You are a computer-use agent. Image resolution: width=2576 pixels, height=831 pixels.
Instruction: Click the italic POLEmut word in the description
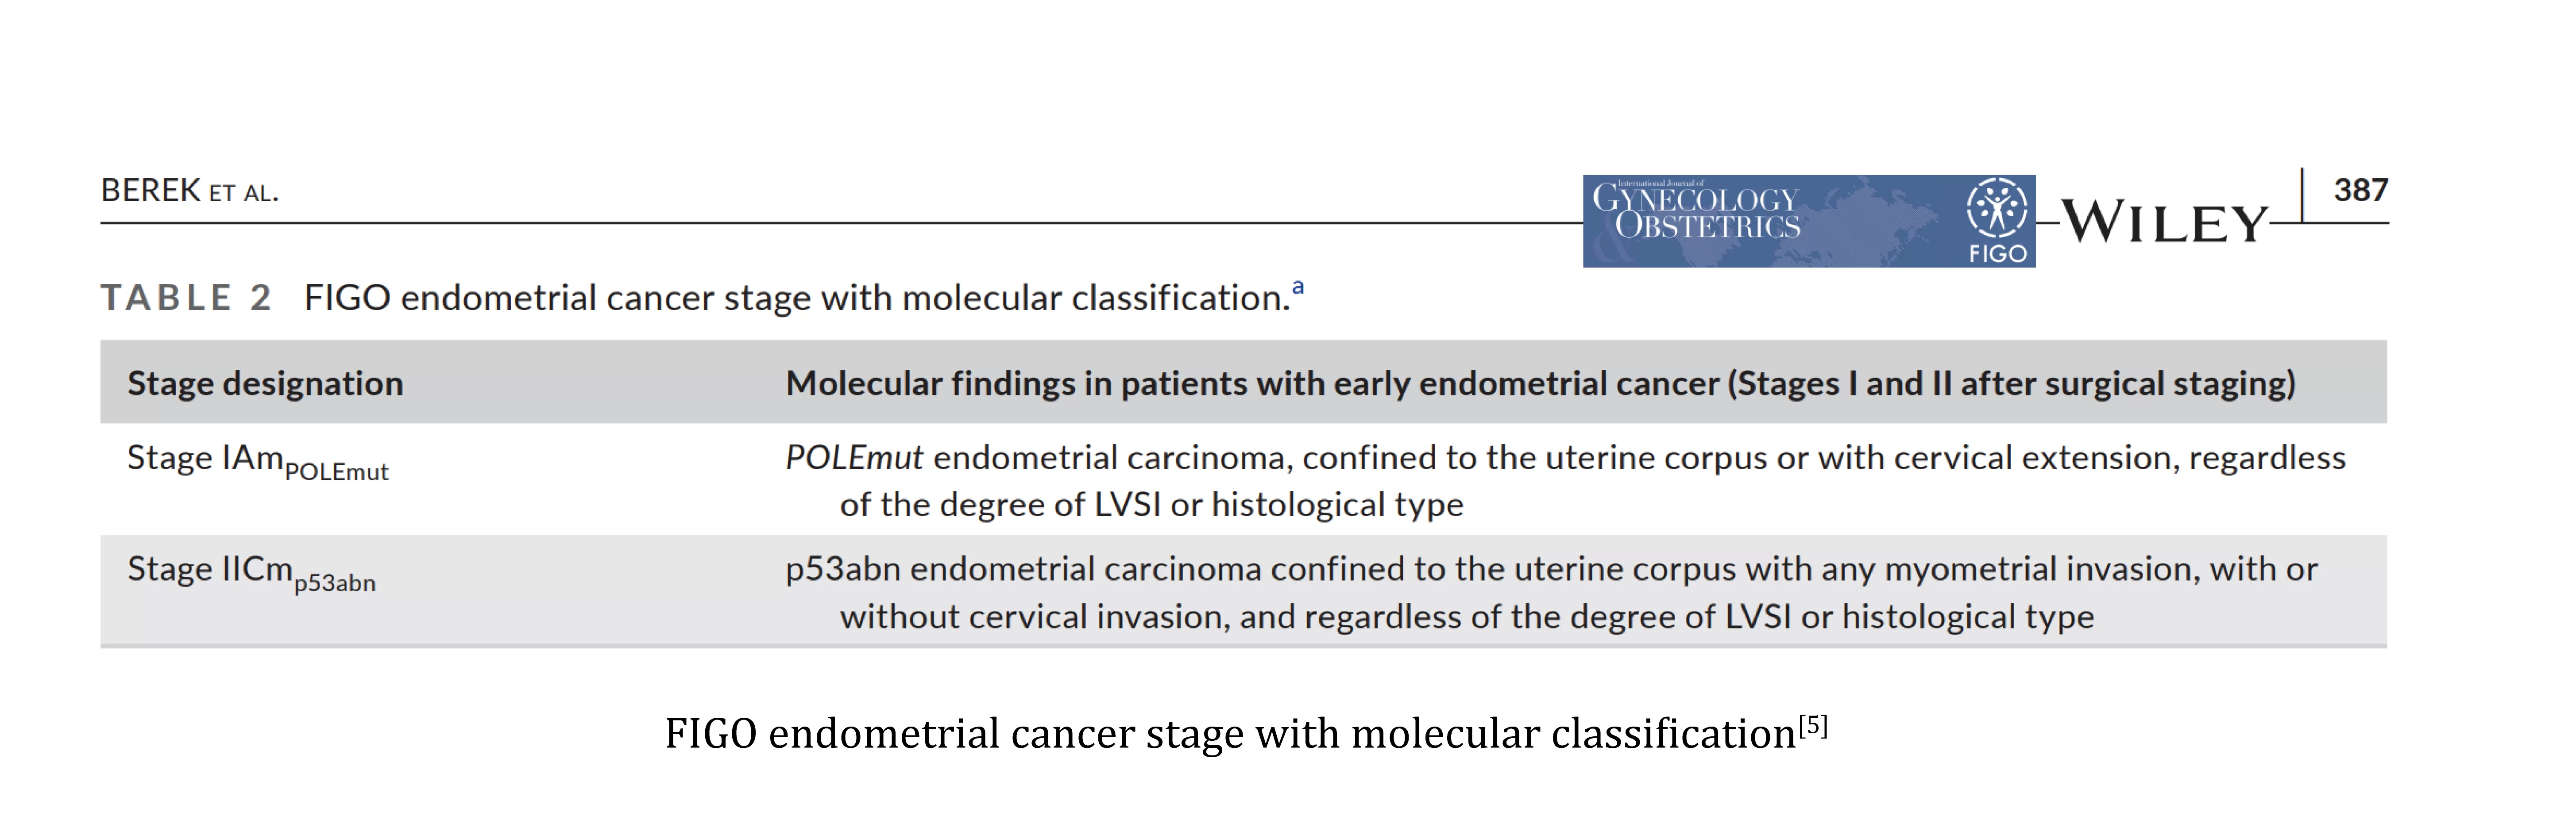point(854,457)
